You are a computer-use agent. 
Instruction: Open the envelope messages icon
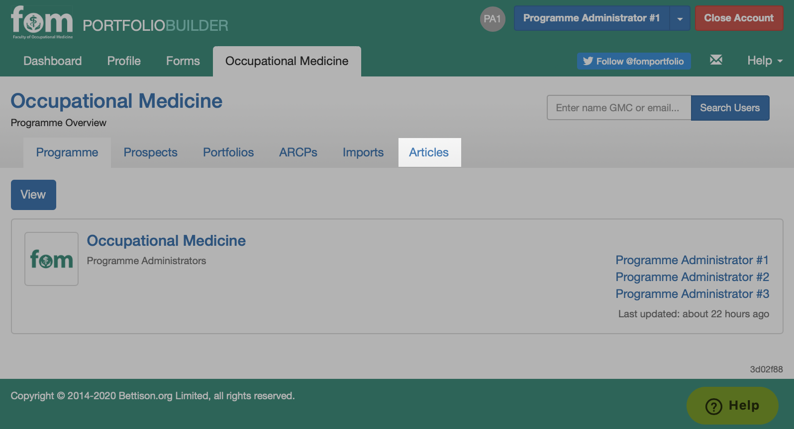click(x=716, y=60)
